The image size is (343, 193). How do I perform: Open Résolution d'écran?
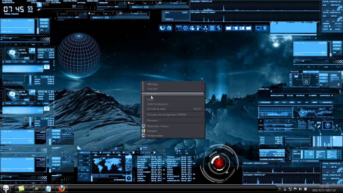pos(173,126)
